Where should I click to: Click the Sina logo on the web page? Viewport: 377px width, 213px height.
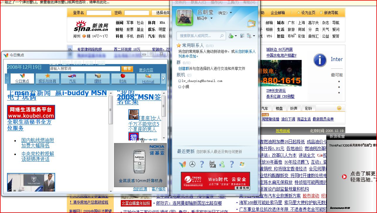point(91,26)
